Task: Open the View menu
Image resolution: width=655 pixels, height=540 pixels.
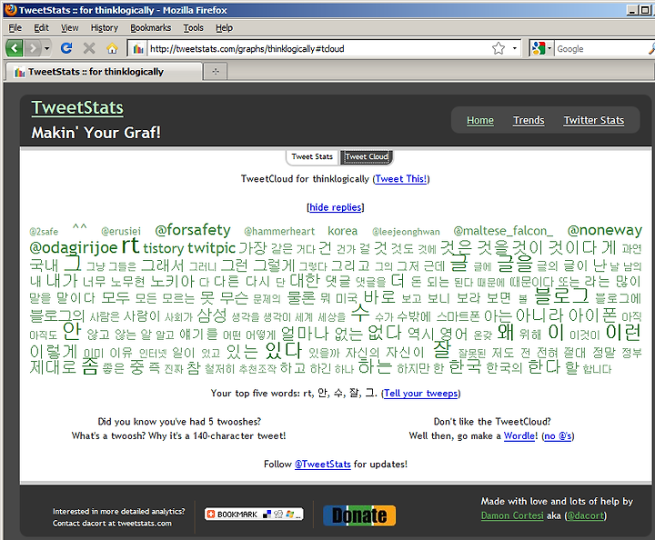Action: click(x=69, y=28)
